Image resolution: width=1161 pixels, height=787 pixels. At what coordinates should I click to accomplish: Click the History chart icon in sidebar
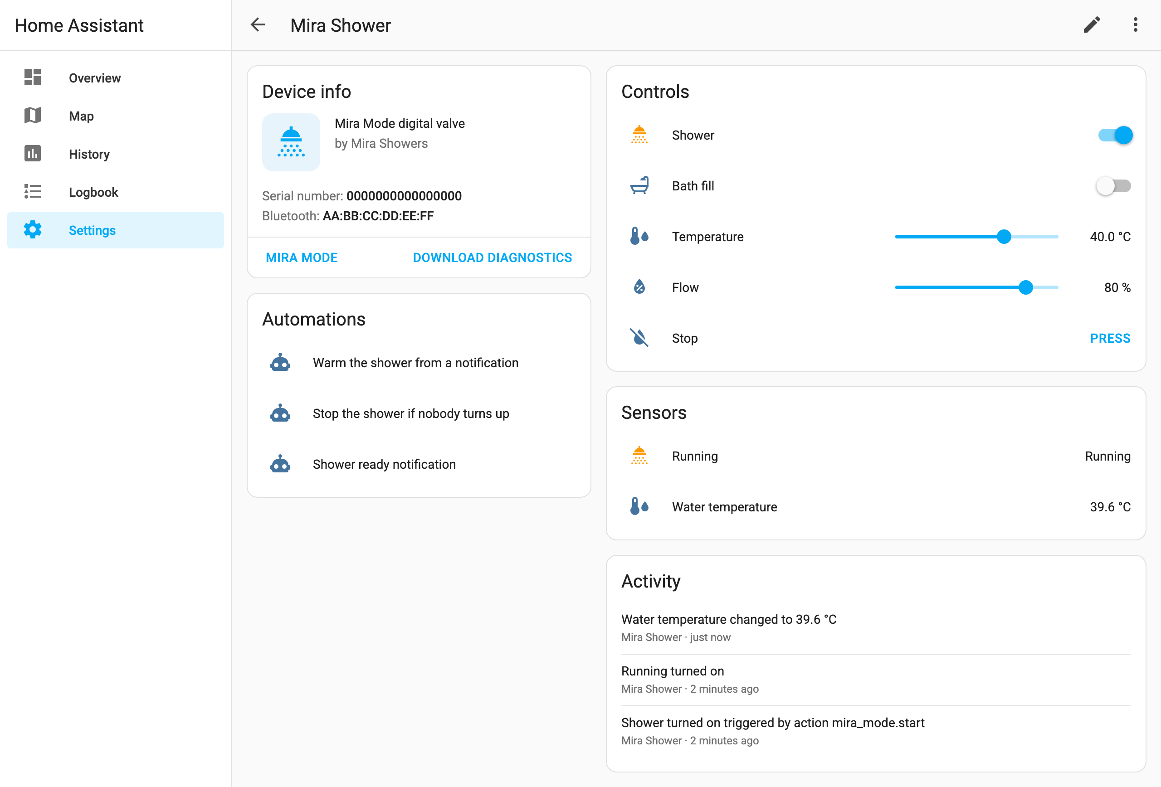[33, 153]
